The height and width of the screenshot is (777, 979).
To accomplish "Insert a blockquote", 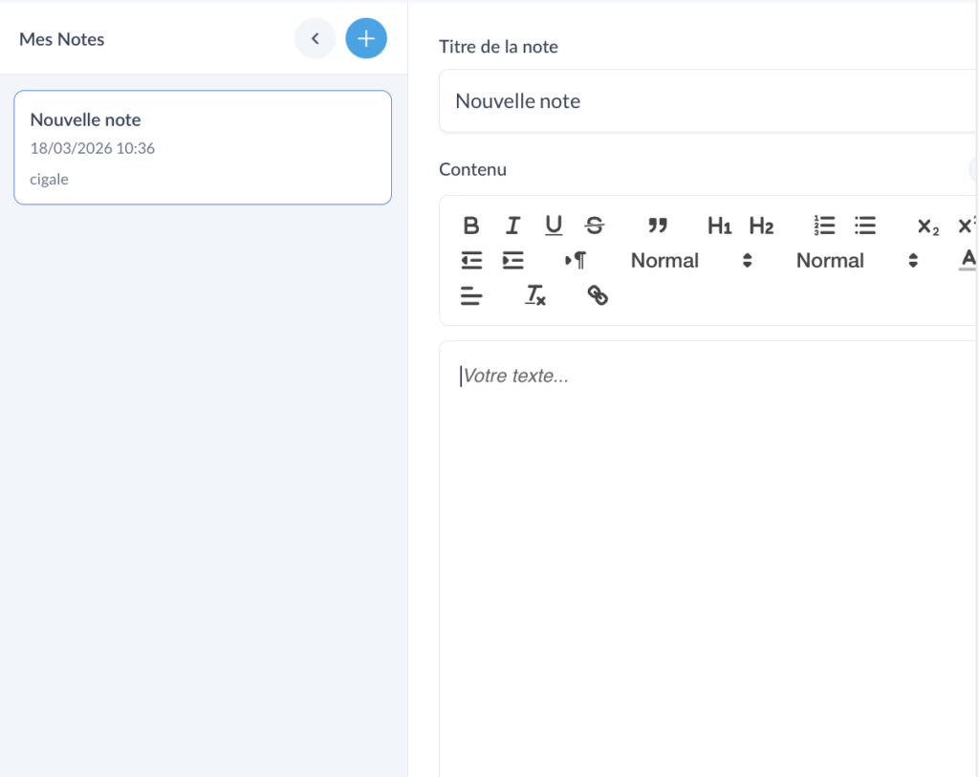I will pos(657,226).
